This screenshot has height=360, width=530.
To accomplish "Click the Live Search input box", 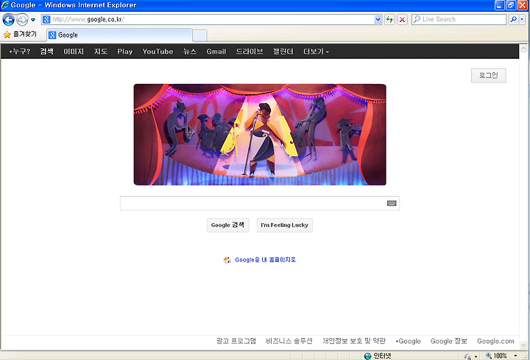I will 459,19.
